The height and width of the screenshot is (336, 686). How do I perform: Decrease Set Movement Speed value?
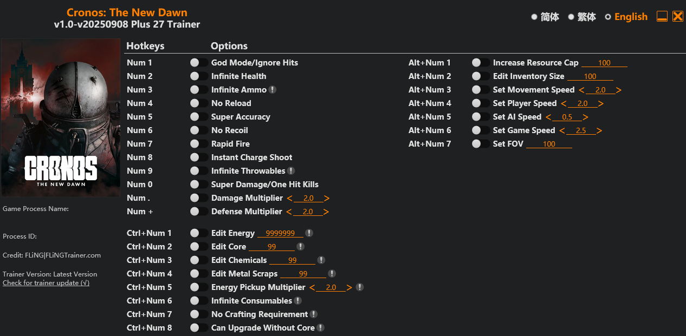click(581, 90)
